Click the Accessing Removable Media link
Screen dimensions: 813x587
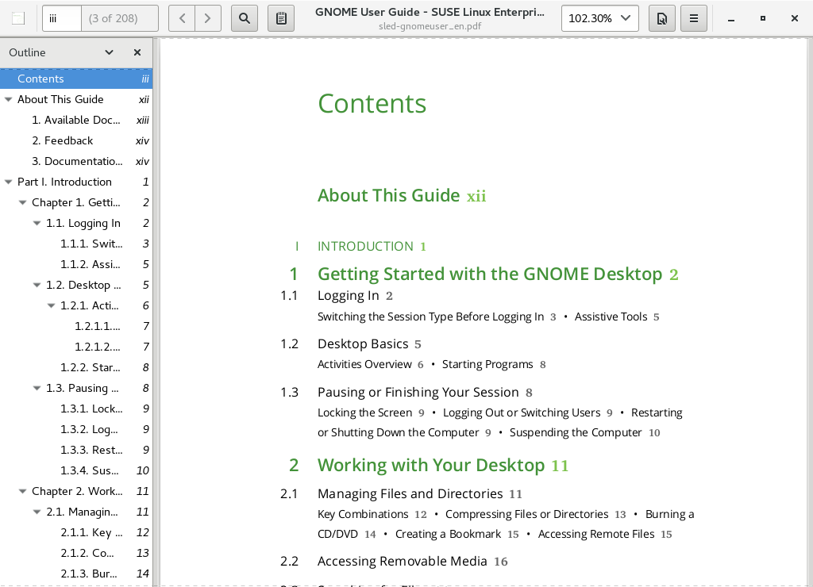[x=402, y=562]
